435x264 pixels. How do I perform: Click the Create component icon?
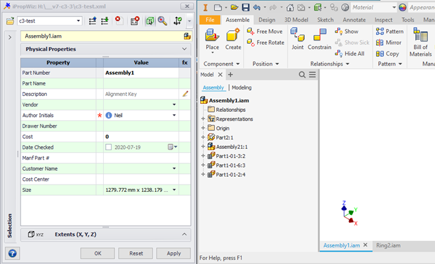tap(233, 36)
